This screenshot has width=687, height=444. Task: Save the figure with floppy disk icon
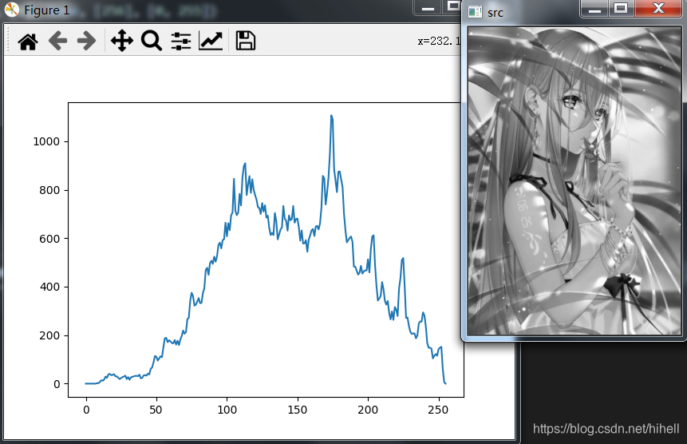246,41
